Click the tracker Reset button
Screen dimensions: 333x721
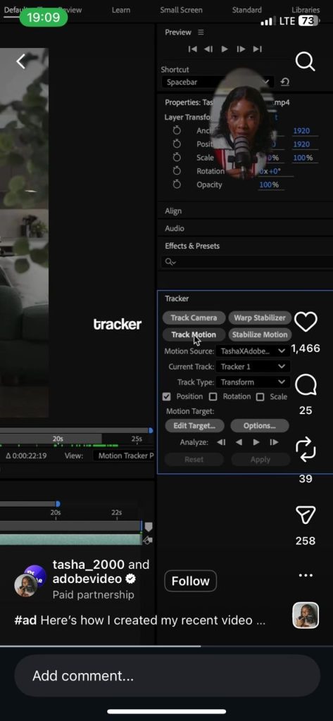tap(194, 459)
